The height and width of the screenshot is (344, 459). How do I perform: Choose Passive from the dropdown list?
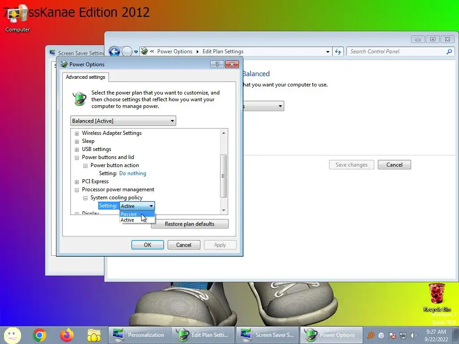[x=137, y=214]
